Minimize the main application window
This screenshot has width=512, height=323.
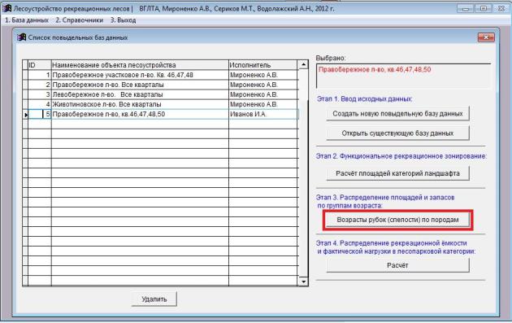pyautogui.click(x=466, y=8)
